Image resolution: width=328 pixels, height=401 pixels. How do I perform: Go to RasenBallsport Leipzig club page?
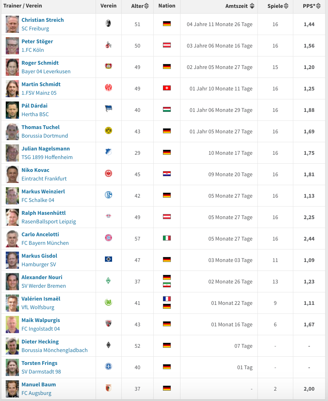coord(49,222)
